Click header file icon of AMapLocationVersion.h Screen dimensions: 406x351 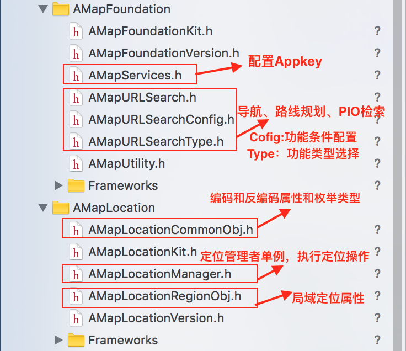76,318
